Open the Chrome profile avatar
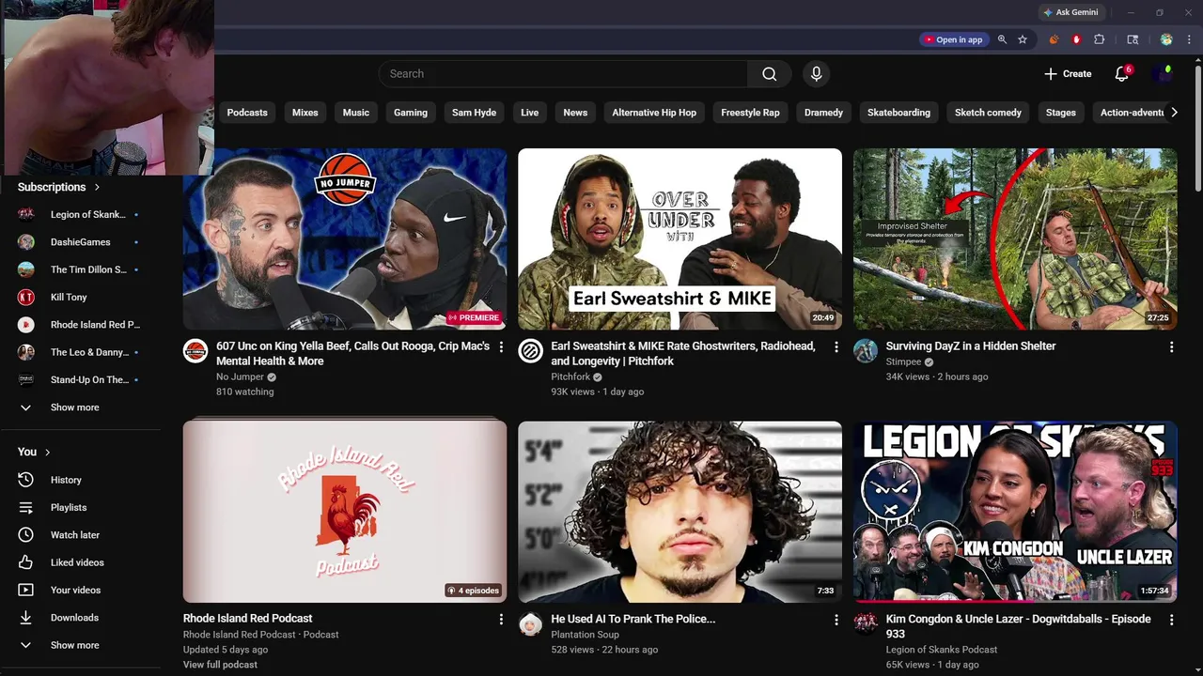This screenshot has width=1203, height=676. (x=1166, y=39)
